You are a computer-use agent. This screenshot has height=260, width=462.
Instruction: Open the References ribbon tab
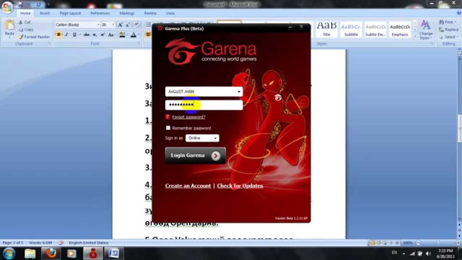point(100,13)
